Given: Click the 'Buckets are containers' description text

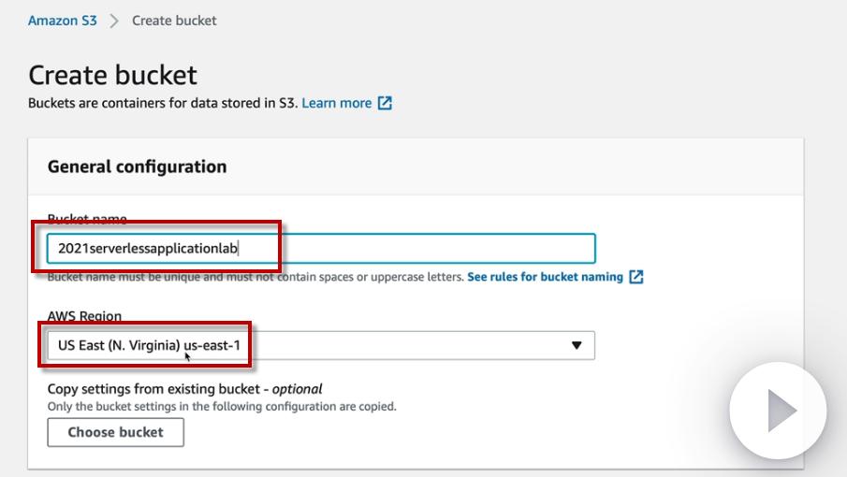Looking at the screenshot, I should 163,103.
